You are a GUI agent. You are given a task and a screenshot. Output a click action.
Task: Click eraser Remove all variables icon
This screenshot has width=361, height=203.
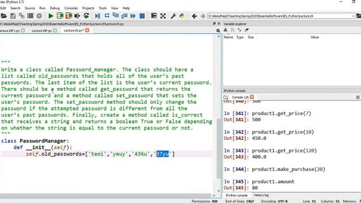pyautogui.click(x=247, y=30)
